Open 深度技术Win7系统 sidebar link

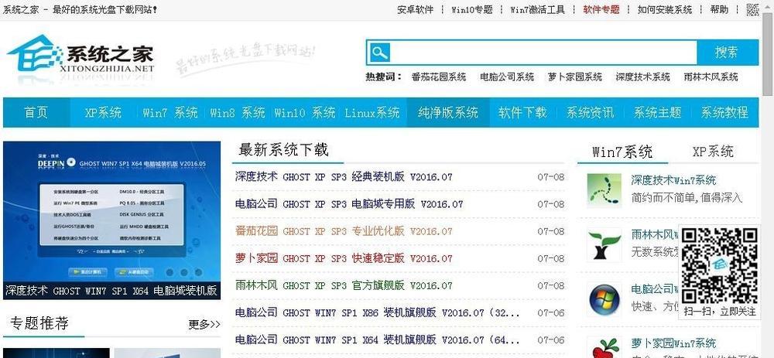click(673, 180)
